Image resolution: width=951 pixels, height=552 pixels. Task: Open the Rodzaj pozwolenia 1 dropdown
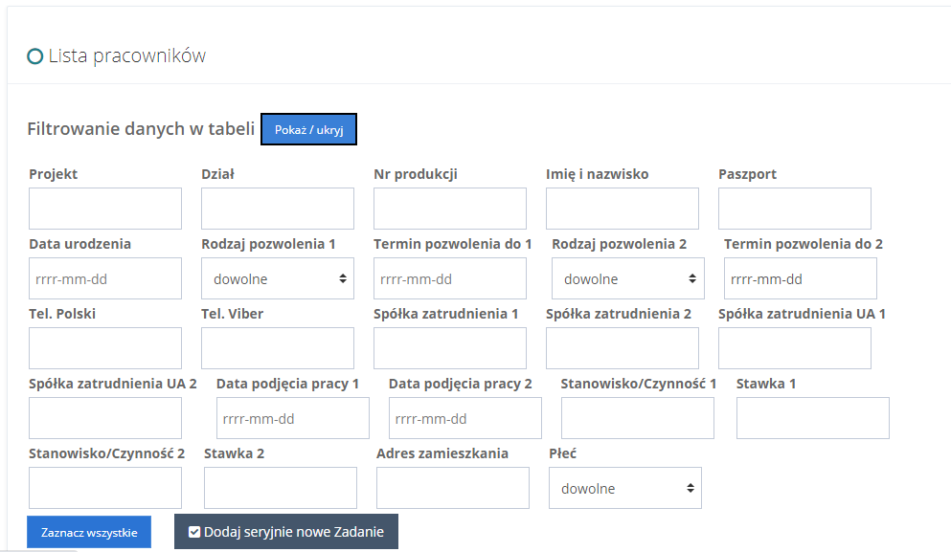pyautogui.click(x=278, y=278)
